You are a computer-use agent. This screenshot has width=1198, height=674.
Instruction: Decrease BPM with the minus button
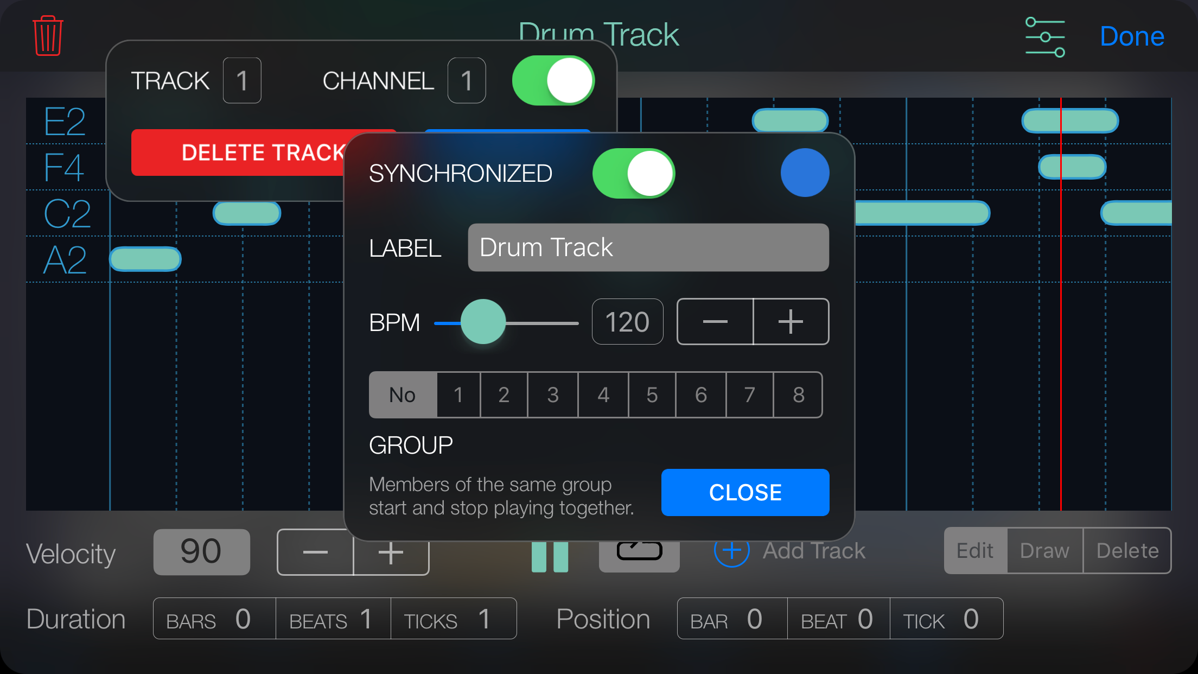pos(715,322)
